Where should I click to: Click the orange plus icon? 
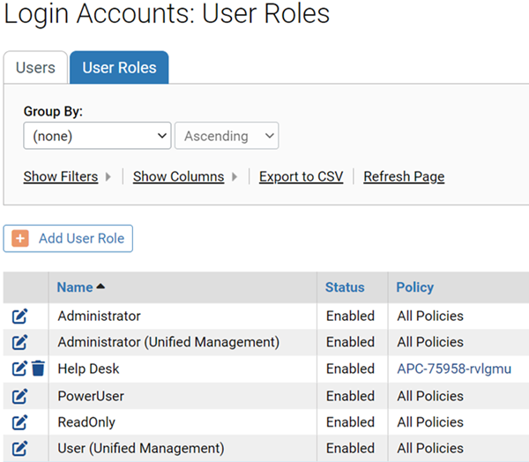pyautogui.click(x=20, y=239)
